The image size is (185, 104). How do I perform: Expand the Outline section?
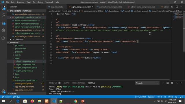[x=27, y=94]
